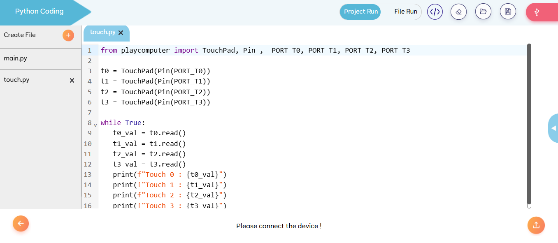This screenshot has width=558, height=243.
Task: Select the touch.py editor tab
Action: 102,32
